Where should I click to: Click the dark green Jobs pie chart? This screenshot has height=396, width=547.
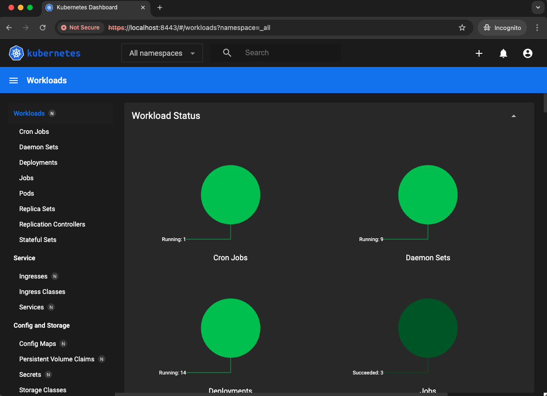pyautogui.click(x=427, y=328)
